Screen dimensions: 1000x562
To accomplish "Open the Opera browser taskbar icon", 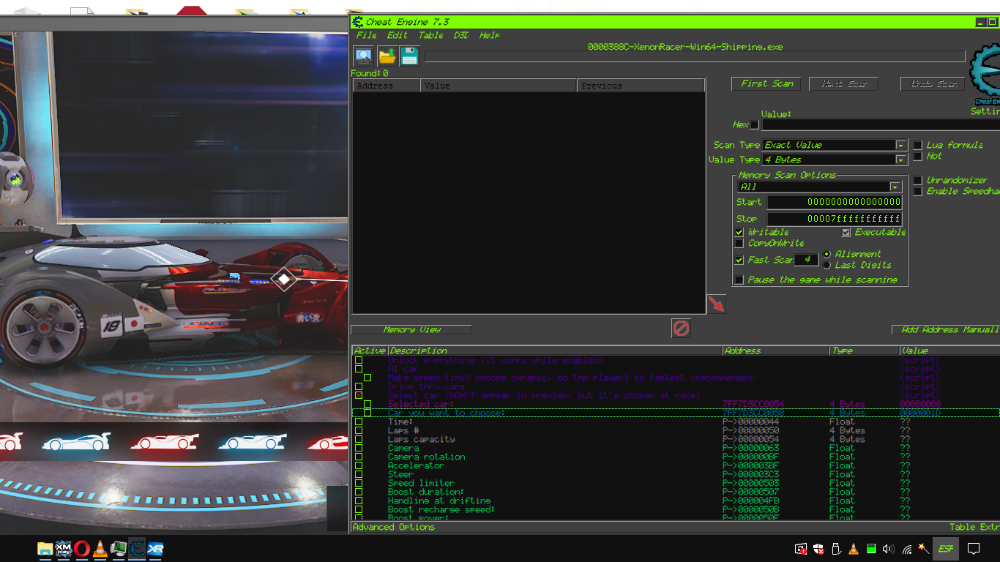I will click(x=82, y=548).
